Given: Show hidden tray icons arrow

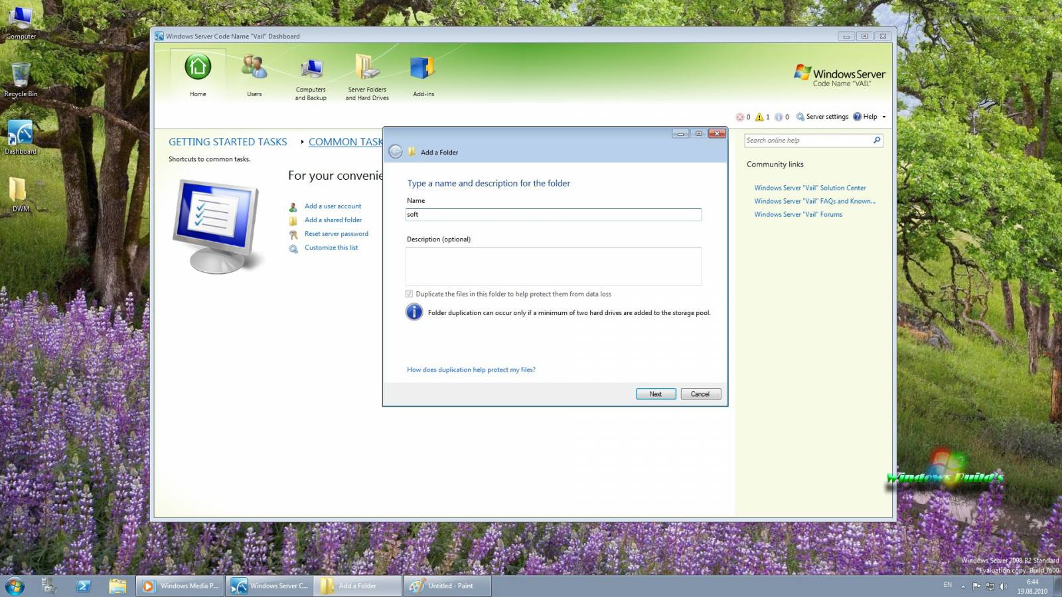Looking at the screenshot, I should [x=963, y=586].
